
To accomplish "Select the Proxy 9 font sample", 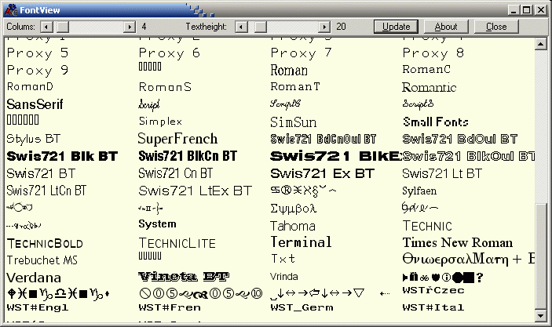I will 38,70.
